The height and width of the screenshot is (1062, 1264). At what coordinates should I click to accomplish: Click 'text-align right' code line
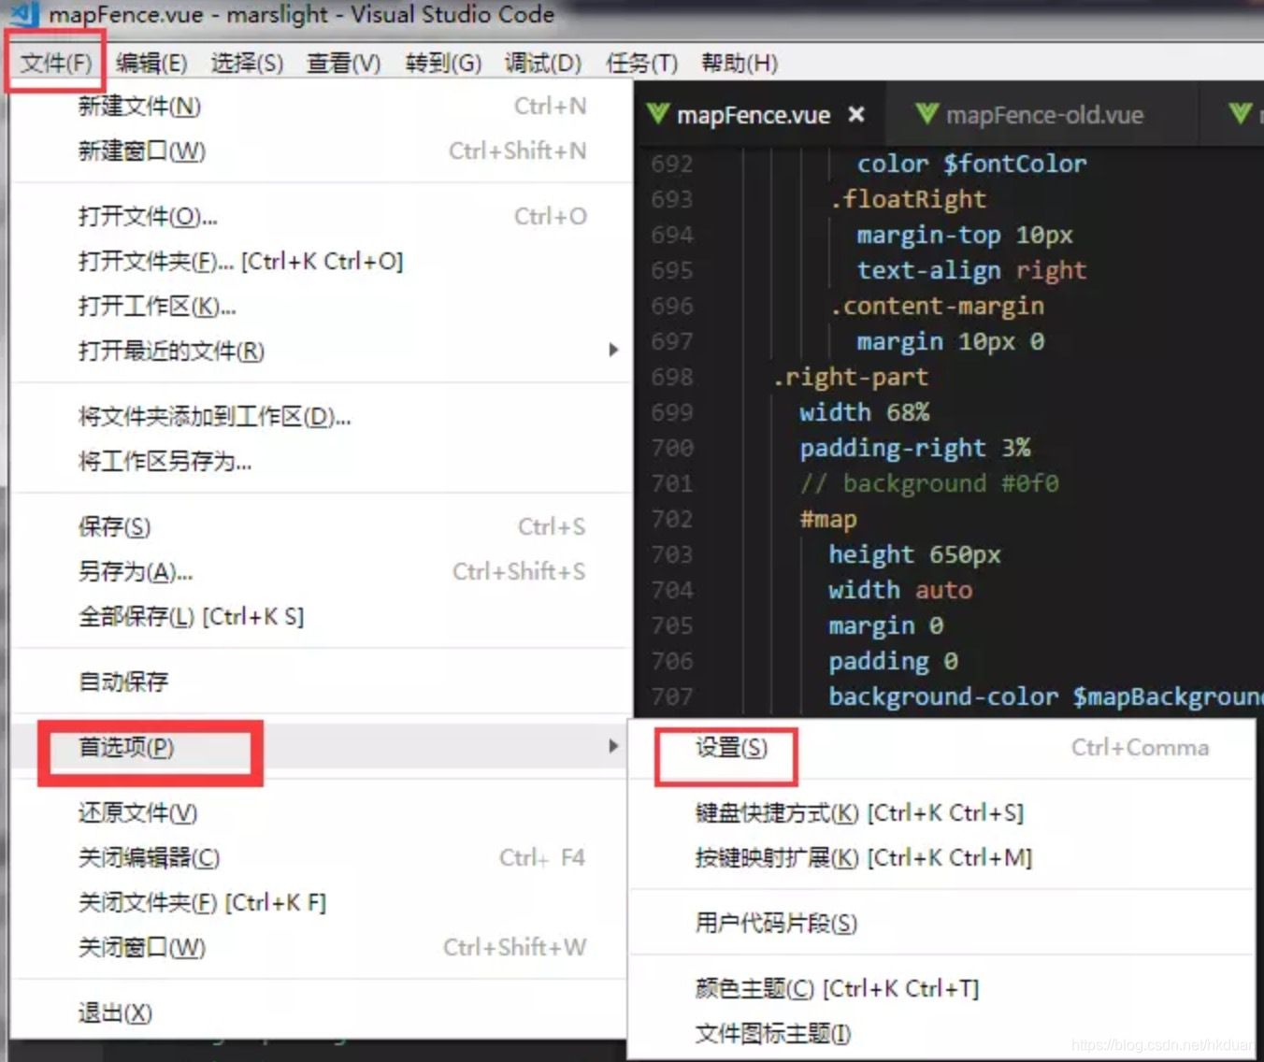click(972, 270)
